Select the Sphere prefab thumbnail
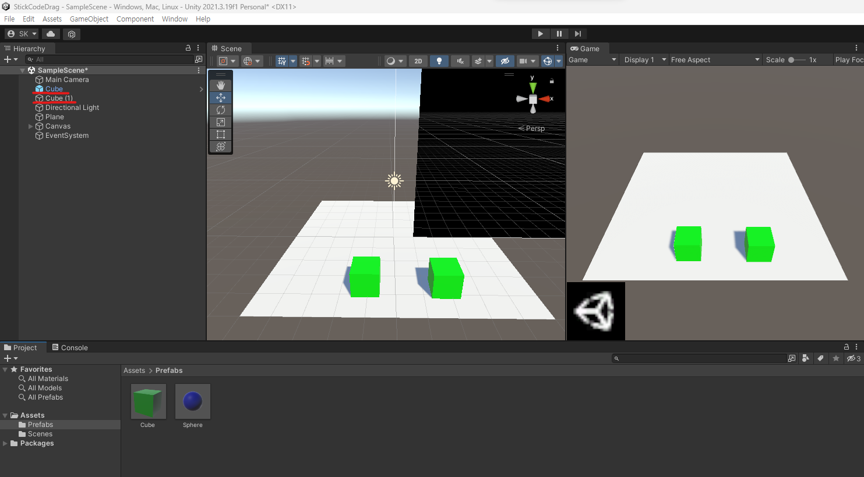Image resolution: width=864 pixels, height=477 pixels. click(x=193, y=401)
